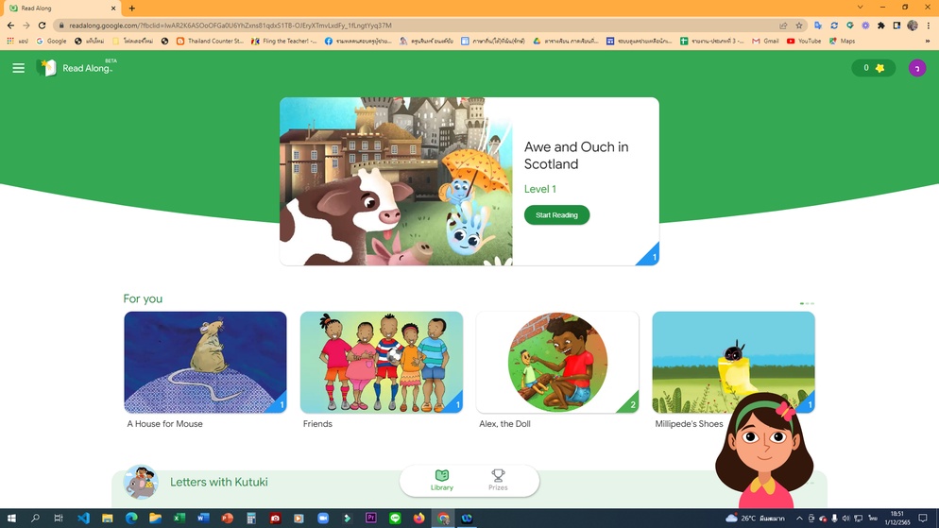This screenshot has width=939, height=528.
Task: Bookmark this page with the star icon
Action: tap(799, 26)
